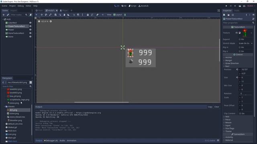Open the Layout menu button
Viewport: 257px width, 144px height.
pyautogui.click(x=118, y=15)
